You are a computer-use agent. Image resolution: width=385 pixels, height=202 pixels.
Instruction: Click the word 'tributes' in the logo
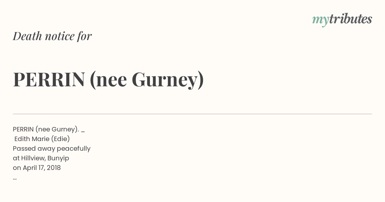(x=351, y=19)
